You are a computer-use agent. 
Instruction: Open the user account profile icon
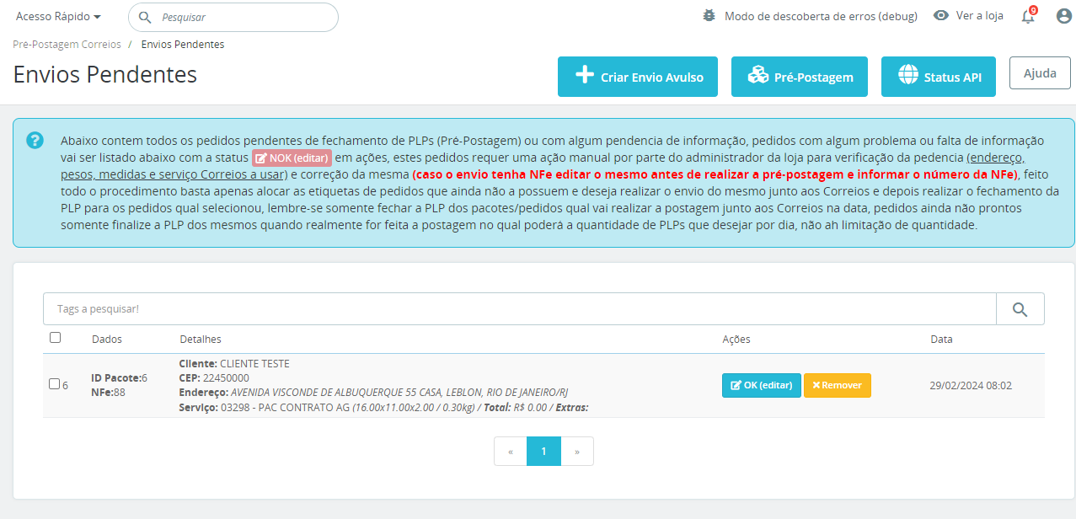click(1063, 16)
